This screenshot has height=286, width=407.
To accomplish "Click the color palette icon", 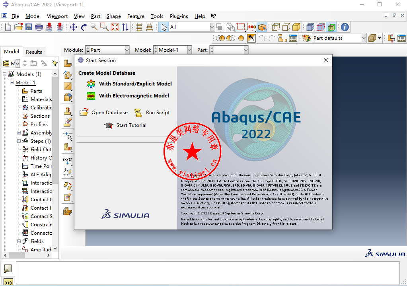I will pyautogui.click(x=306, y=38).
